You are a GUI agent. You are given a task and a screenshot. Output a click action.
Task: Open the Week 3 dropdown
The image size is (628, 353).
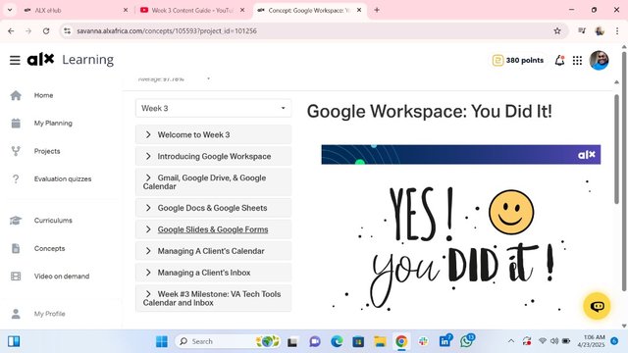click(x=214, y=108)
